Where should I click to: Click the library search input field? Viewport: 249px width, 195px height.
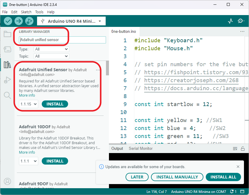[62, 40]
